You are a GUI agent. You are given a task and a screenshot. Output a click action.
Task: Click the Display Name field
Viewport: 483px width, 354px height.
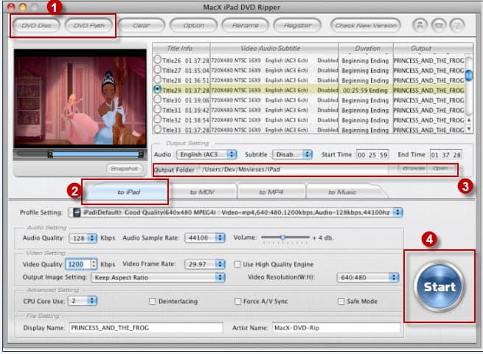point(146,327)
